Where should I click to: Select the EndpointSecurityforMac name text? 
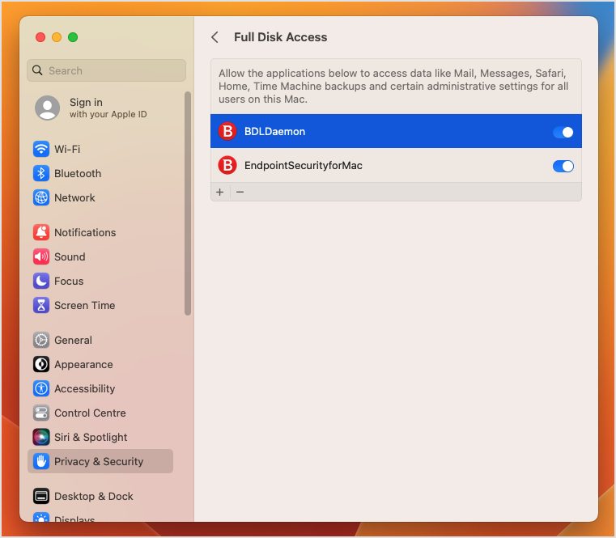pyautogui.click(x=304, y=165)
